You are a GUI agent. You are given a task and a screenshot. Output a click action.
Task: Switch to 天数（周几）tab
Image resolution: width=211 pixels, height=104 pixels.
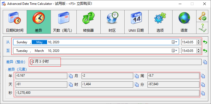click(x=64, y=22)
